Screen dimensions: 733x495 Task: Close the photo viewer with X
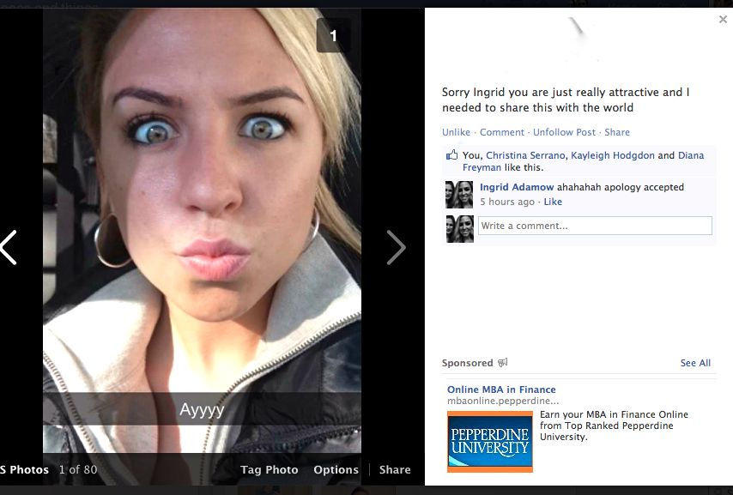[723, 20]
